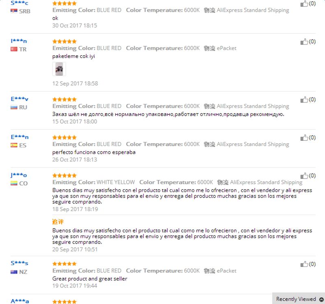Click the Recently Viewed arrow icon
Screen dimensions: 325x304
pyautogui.click(x=321, y=299)
